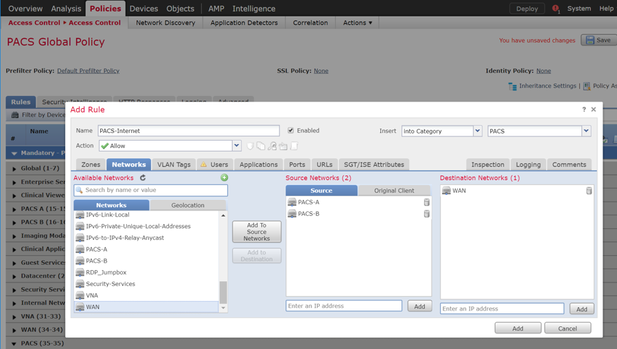Click the scrollbar up arrow in networks list
This screenshot has height=349, width=617.
(x=223, y=215)
